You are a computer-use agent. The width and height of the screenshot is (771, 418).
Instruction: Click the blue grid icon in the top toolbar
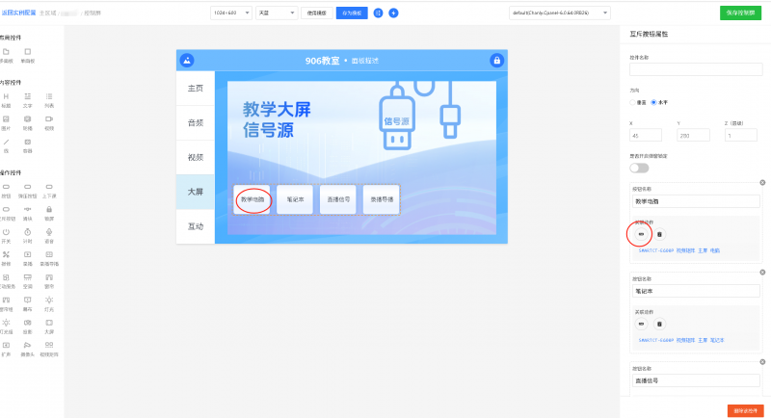(x=378, y=13)
